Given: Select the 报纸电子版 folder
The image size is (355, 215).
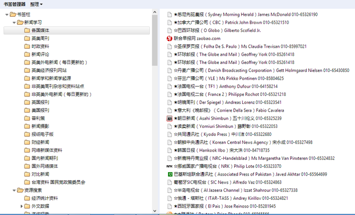Looking at the screenshot, I should coord(42,134).
